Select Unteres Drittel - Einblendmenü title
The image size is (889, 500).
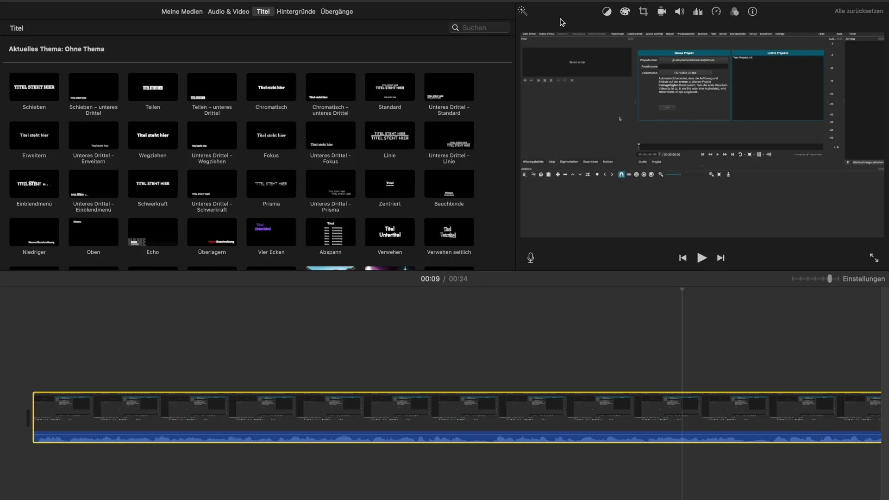(x=94, y=184)
